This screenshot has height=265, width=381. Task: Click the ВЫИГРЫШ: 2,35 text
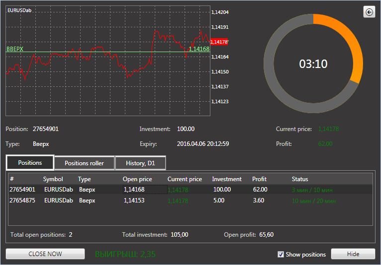click(x=125, y=254)
